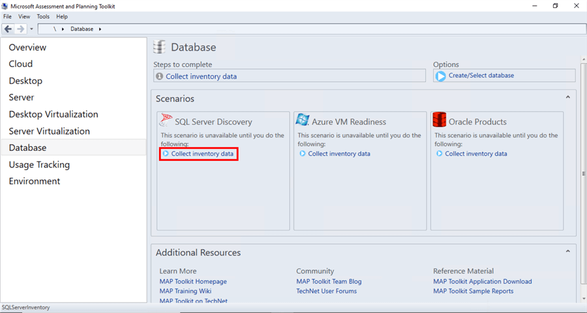Select Overview in the sidebar
Screen dimensions: 587x313
click(x=27, y=48)
